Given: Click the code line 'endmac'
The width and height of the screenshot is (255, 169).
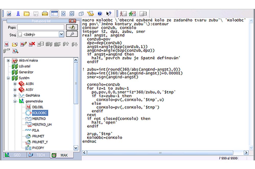Looking at the screenshot, I should 89,142.
